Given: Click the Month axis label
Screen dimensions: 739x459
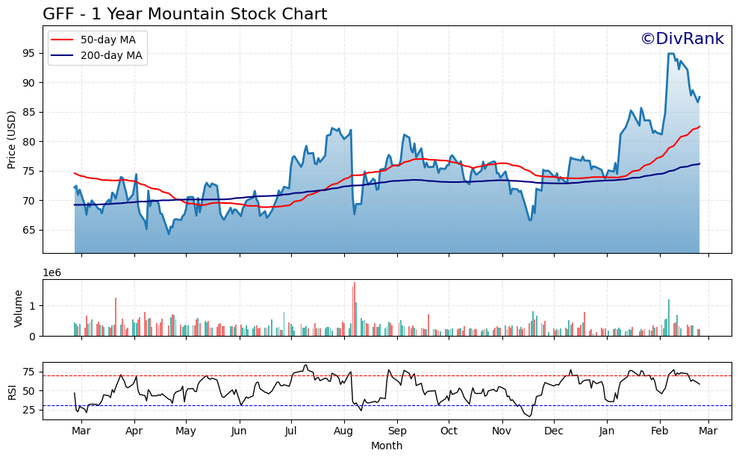Looking at the screenshot, I should (385, 446).
